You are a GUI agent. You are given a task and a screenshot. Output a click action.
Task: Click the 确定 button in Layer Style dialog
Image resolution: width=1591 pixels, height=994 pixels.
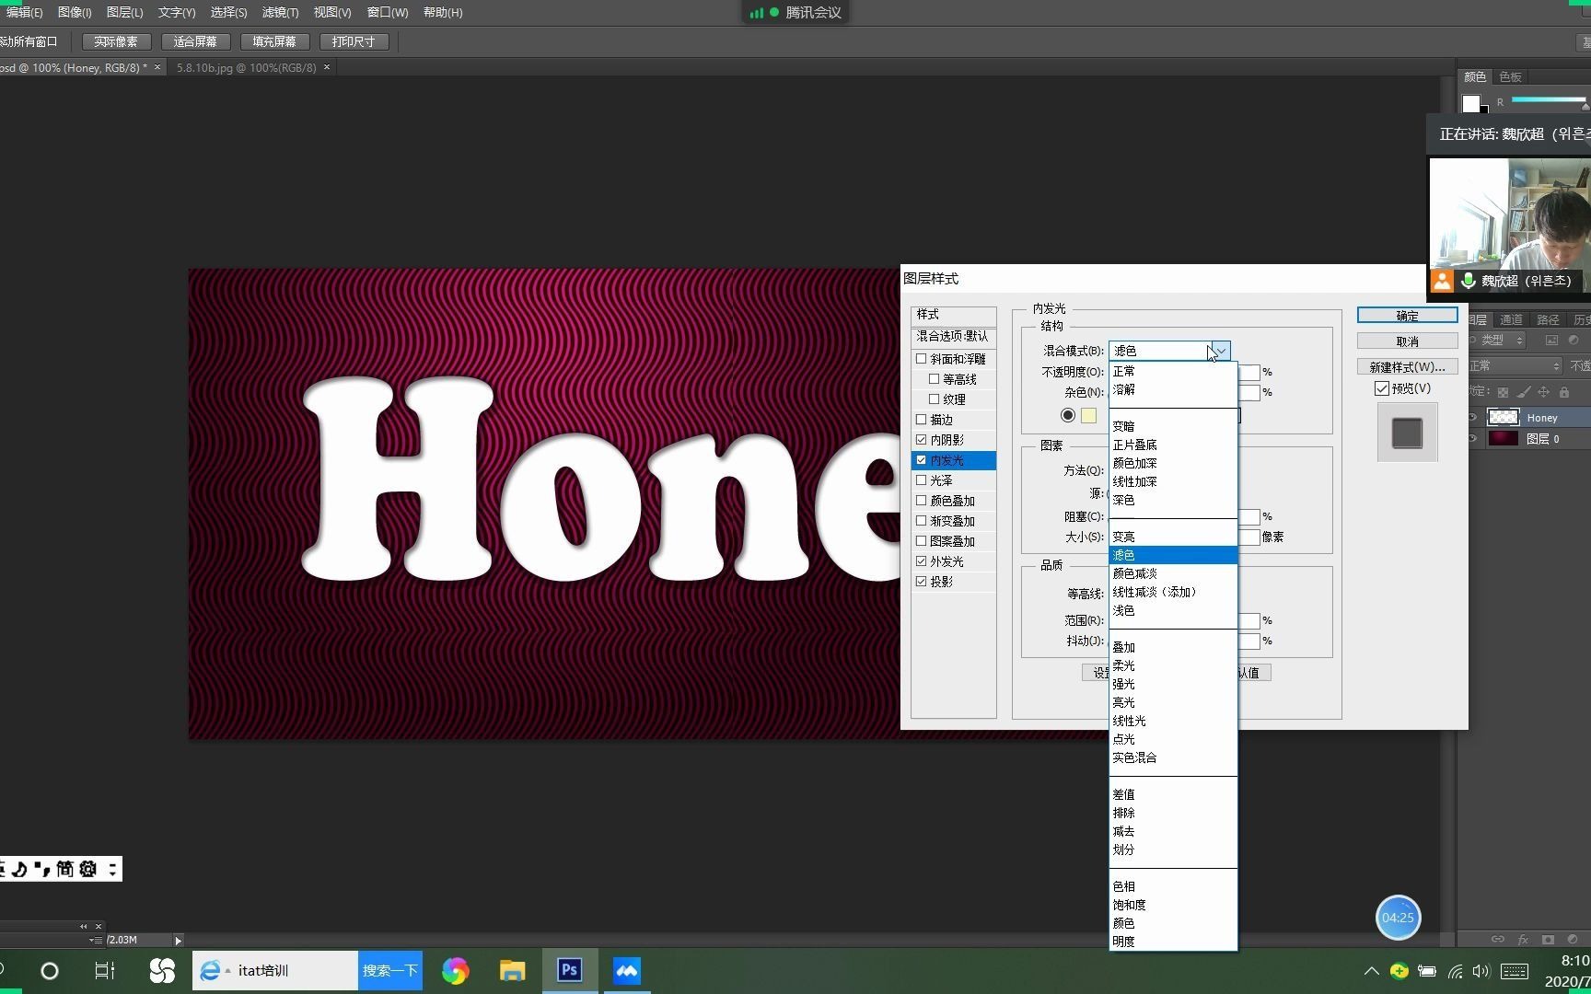pos(1406,315)
